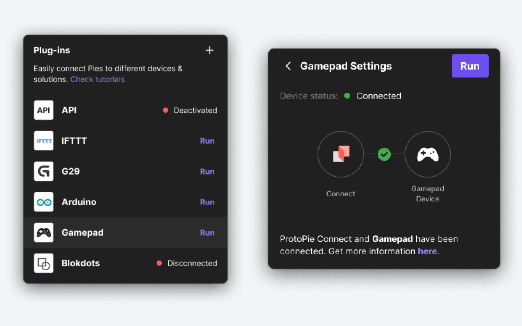Select the Blokdots plugin icon

tap(43, 263)
